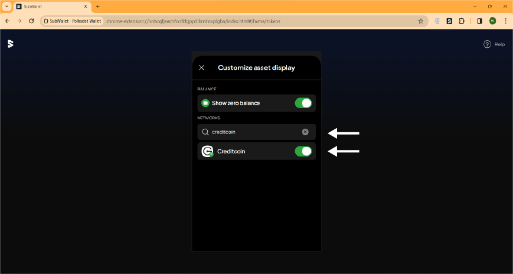
Task: Open the tab search dropdown arrow
Action: pos(6,6)
